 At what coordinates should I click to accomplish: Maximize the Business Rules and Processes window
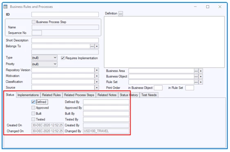(207, 7)
